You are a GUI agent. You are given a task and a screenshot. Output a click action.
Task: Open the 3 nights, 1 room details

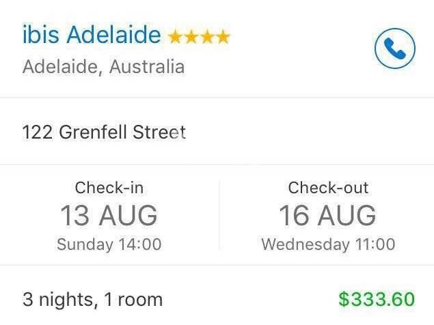pos(92,299)
